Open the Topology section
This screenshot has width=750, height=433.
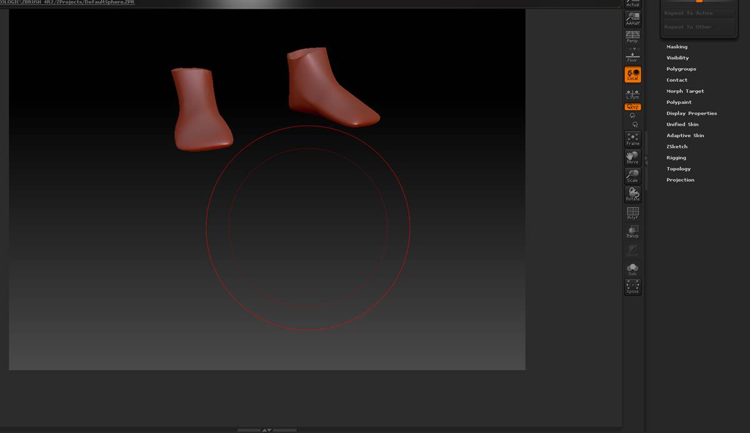679,169
